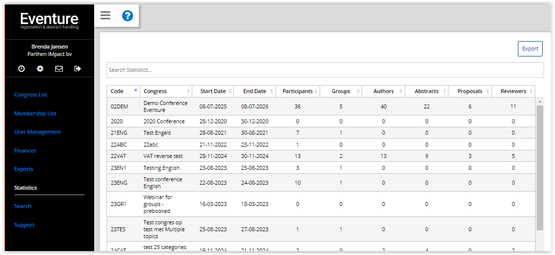Select code cell 02DEM
Viewport: 555px width, 255px height.
tap(123, 106)
